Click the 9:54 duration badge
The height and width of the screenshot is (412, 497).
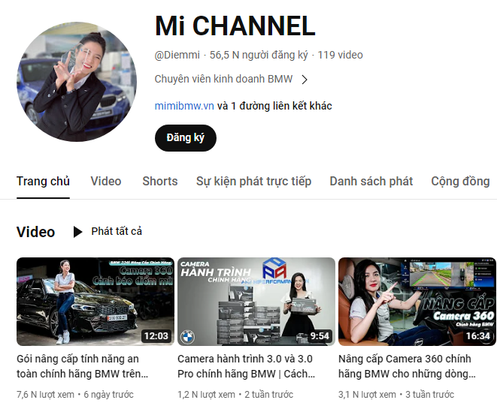coord(320,335)
